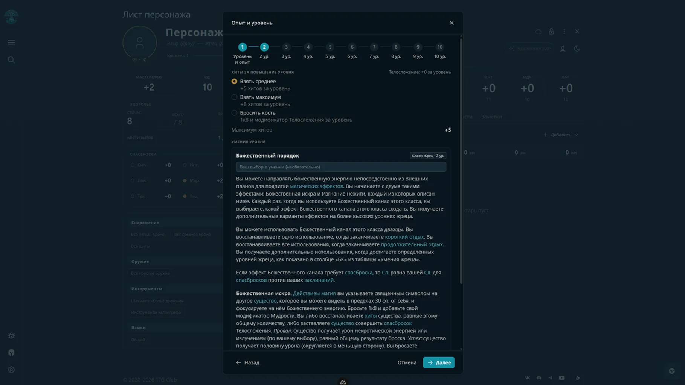Select the Взять среднее radio option
The width and height of the screenshot is (685, 385).
[234, 82]
